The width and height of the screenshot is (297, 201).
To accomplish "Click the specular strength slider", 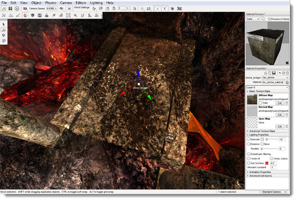I will click(x=272, y=140).
